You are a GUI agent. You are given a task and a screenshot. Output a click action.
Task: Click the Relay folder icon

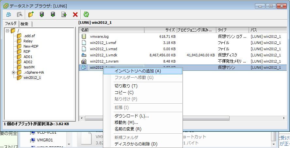tap(19, 41)
